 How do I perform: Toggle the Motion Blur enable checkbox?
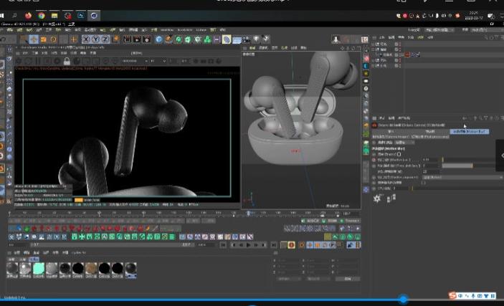coord(399,153)
